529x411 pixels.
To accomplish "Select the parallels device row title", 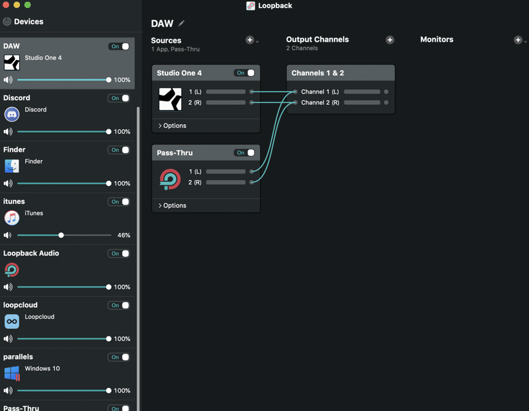I will pyautogui.click(x=18, y=357).
